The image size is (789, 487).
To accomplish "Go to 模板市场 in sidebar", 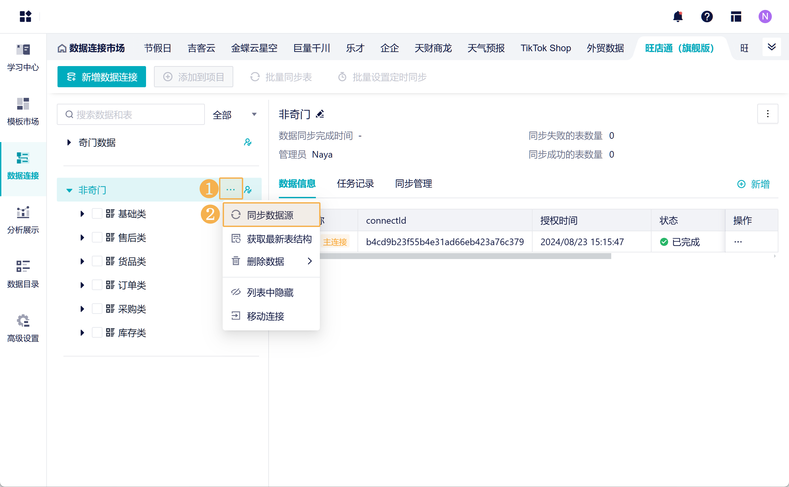I will (23, 112).
